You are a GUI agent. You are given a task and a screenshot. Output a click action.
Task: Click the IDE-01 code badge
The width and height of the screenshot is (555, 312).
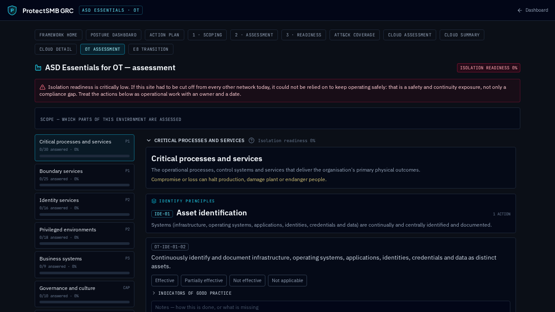click(162, 214)
